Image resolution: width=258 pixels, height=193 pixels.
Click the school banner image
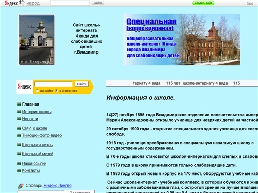click(x=182, y=40)
